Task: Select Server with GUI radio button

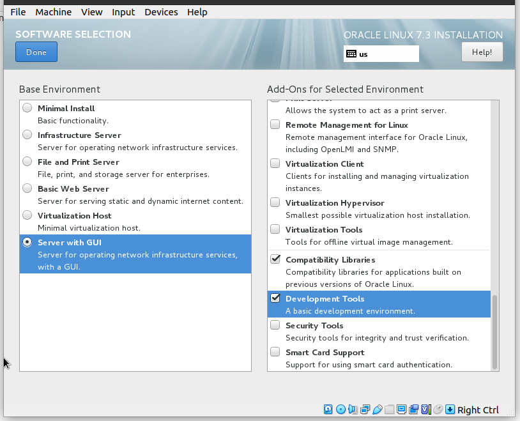Action: click(x=27, y=242)
